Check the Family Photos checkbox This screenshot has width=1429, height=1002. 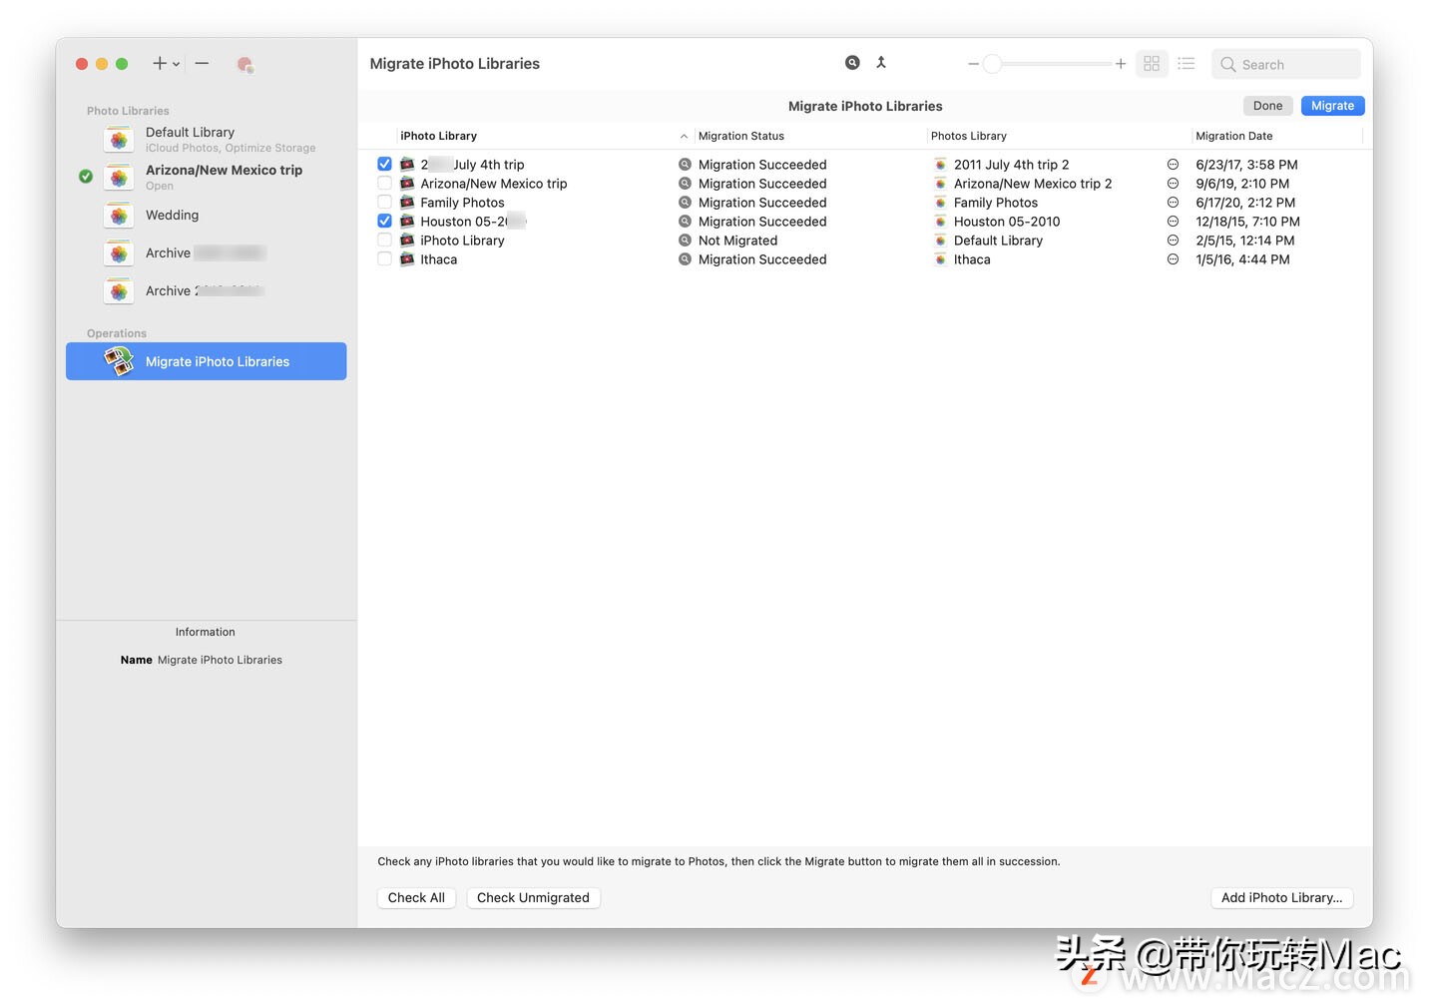384,202
